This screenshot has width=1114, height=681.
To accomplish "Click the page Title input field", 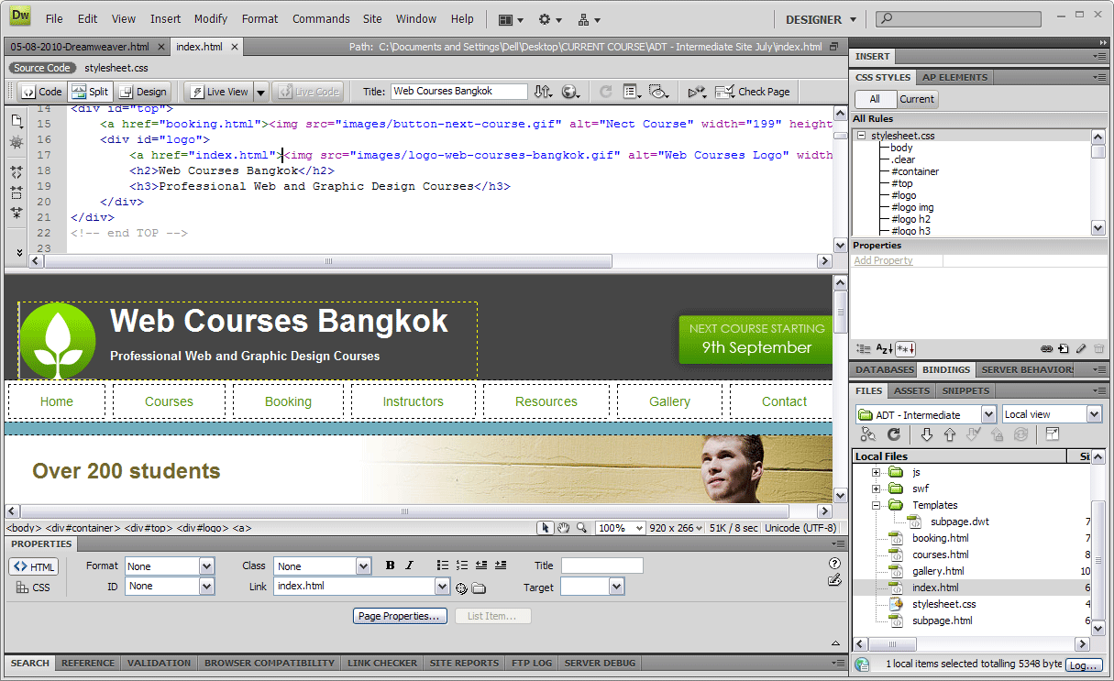I will [458, 92].
